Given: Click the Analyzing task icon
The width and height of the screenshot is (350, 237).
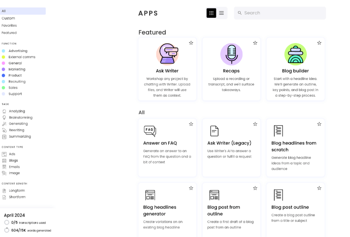Looking at the screenshot, I should (4, 111).
